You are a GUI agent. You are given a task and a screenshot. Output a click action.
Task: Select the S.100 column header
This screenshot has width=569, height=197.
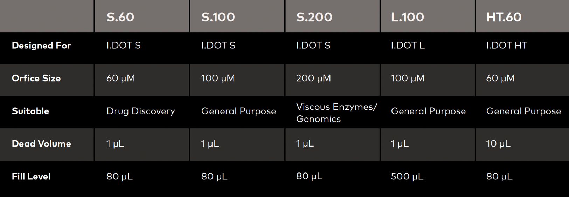coord(218,17)
